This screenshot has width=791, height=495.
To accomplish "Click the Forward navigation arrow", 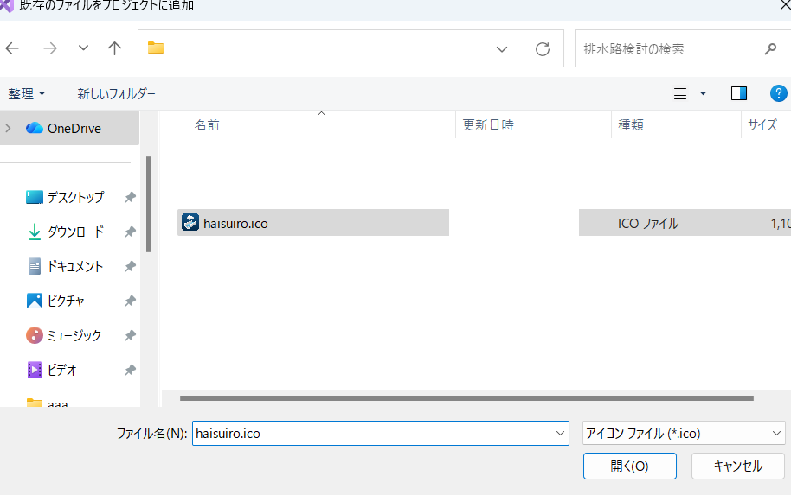I will (49, 48).
